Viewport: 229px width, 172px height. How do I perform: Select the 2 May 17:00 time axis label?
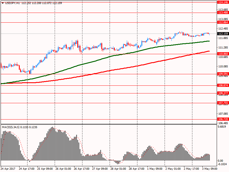[191, 169]
